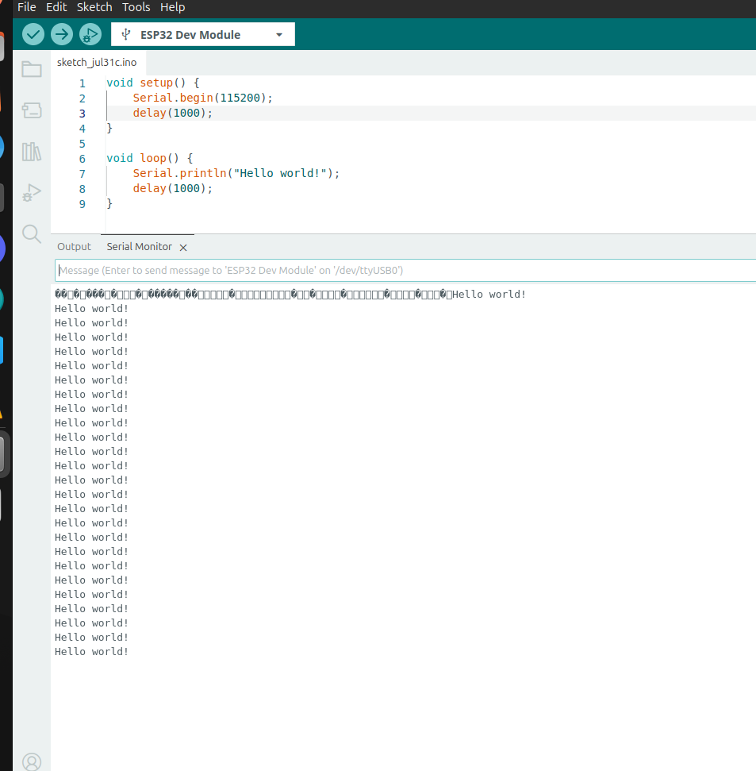Click the Verify sketch checkmark button
This screenshot has width=756, height=771.
(33, 34)
